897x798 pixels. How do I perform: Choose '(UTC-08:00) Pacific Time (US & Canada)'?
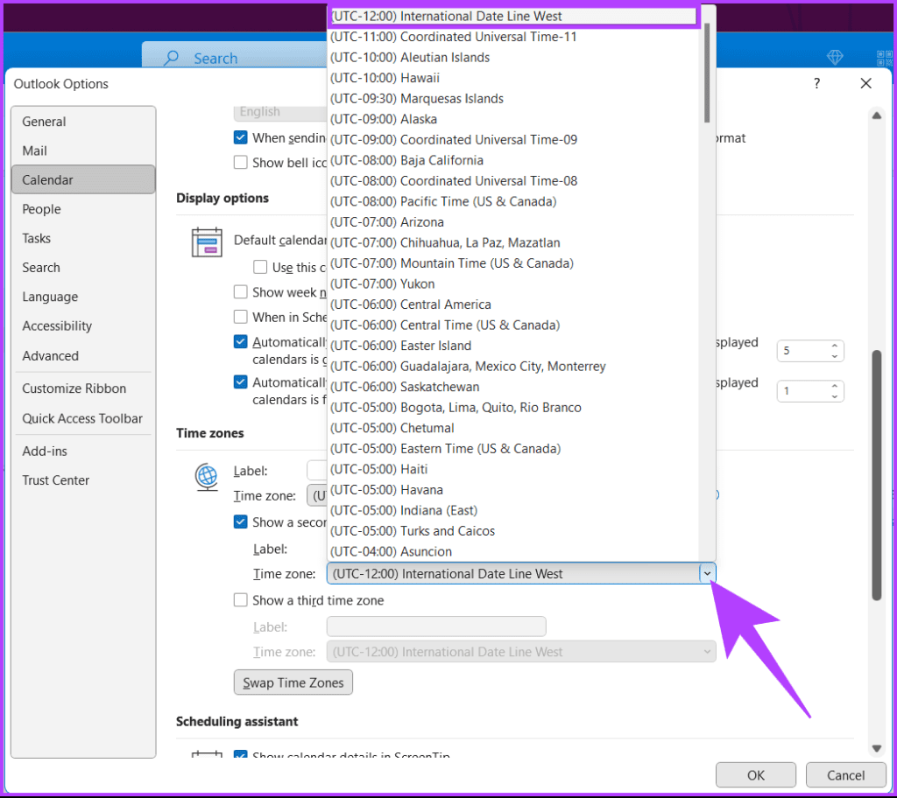coord(513,201)
